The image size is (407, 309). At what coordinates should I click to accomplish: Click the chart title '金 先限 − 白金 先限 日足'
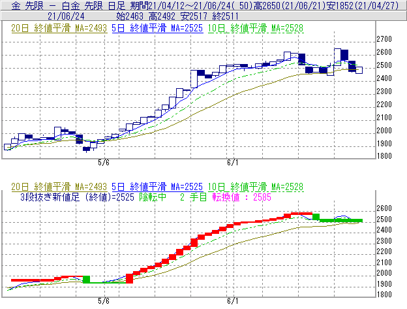coord(68,6)
